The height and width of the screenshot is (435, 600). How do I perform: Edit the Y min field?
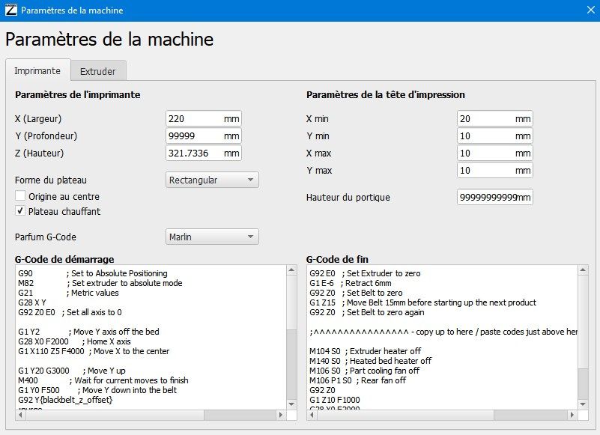click(495, 136)
